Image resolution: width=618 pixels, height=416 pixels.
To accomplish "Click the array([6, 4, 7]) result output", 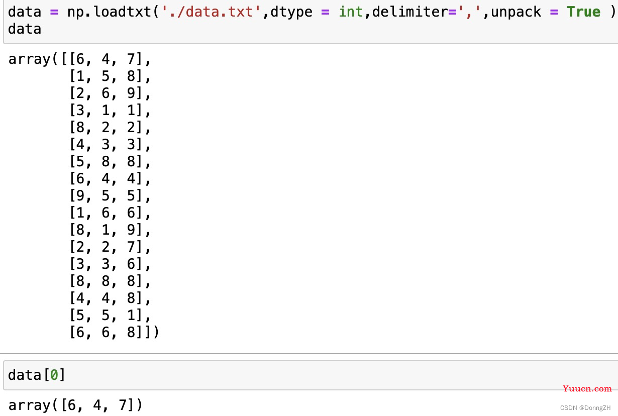I will click(76, 405).
